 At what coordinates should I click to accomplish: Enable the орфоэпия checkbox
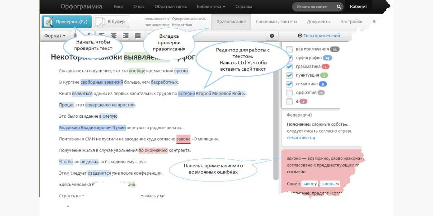coord(289,93)
